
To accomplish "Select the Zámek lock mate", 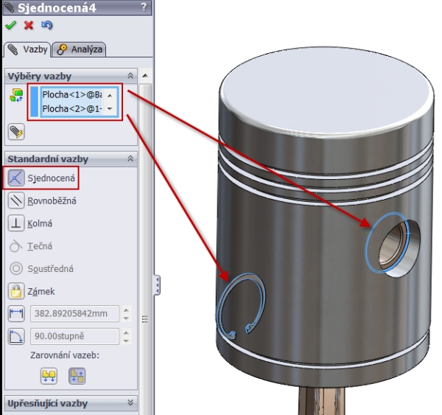I will [x=32, y=291].
